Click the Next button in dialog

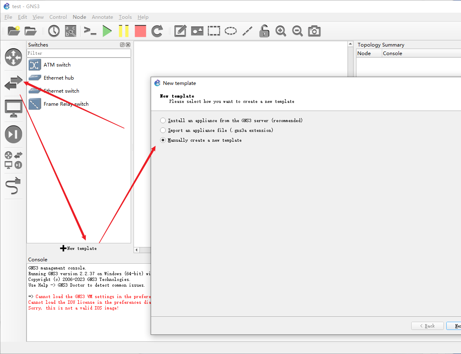click(454, 326)
